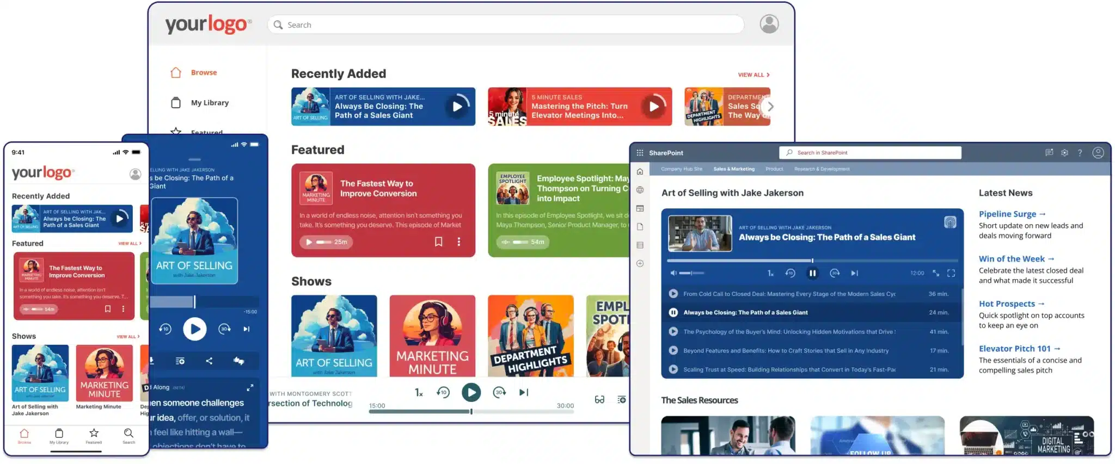Click the lists icon in SharePoint left rail
Image resolution: width=1115 pixels, height=464 pixels.
(x=640, y=245)
